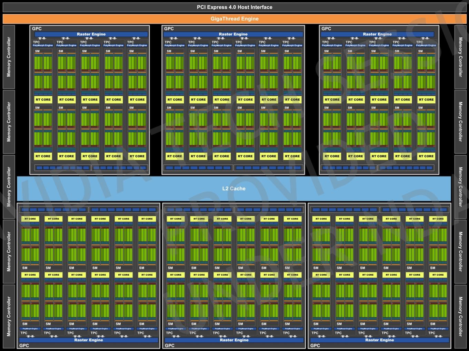Select the GPC label of the lower-middle cluster
The width and height of the screenshot is (469, 351).
[170, 345]
